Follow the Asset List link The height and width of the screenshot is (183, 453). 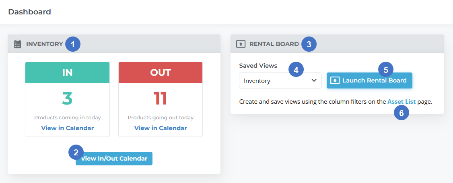(401, 102)
